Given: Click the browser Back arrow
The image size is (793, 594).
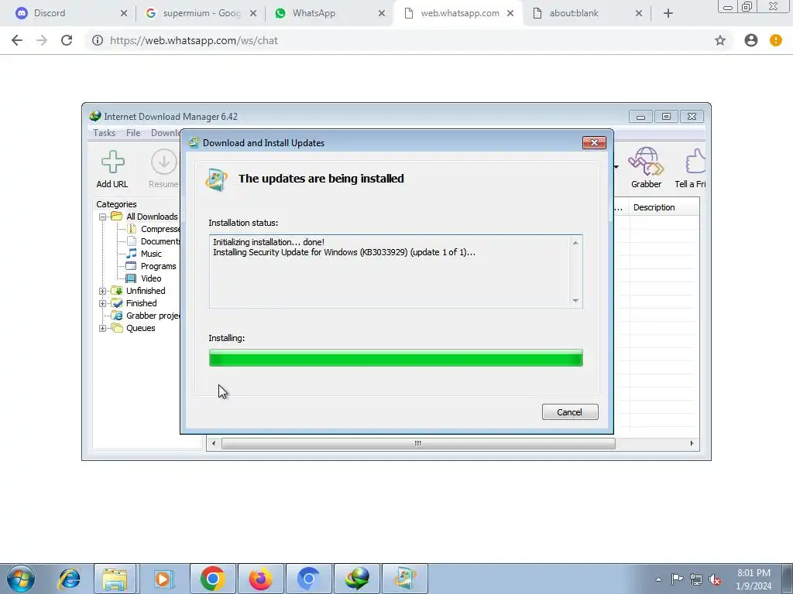Looking at the screenshot, I should [x=17, y=40].
